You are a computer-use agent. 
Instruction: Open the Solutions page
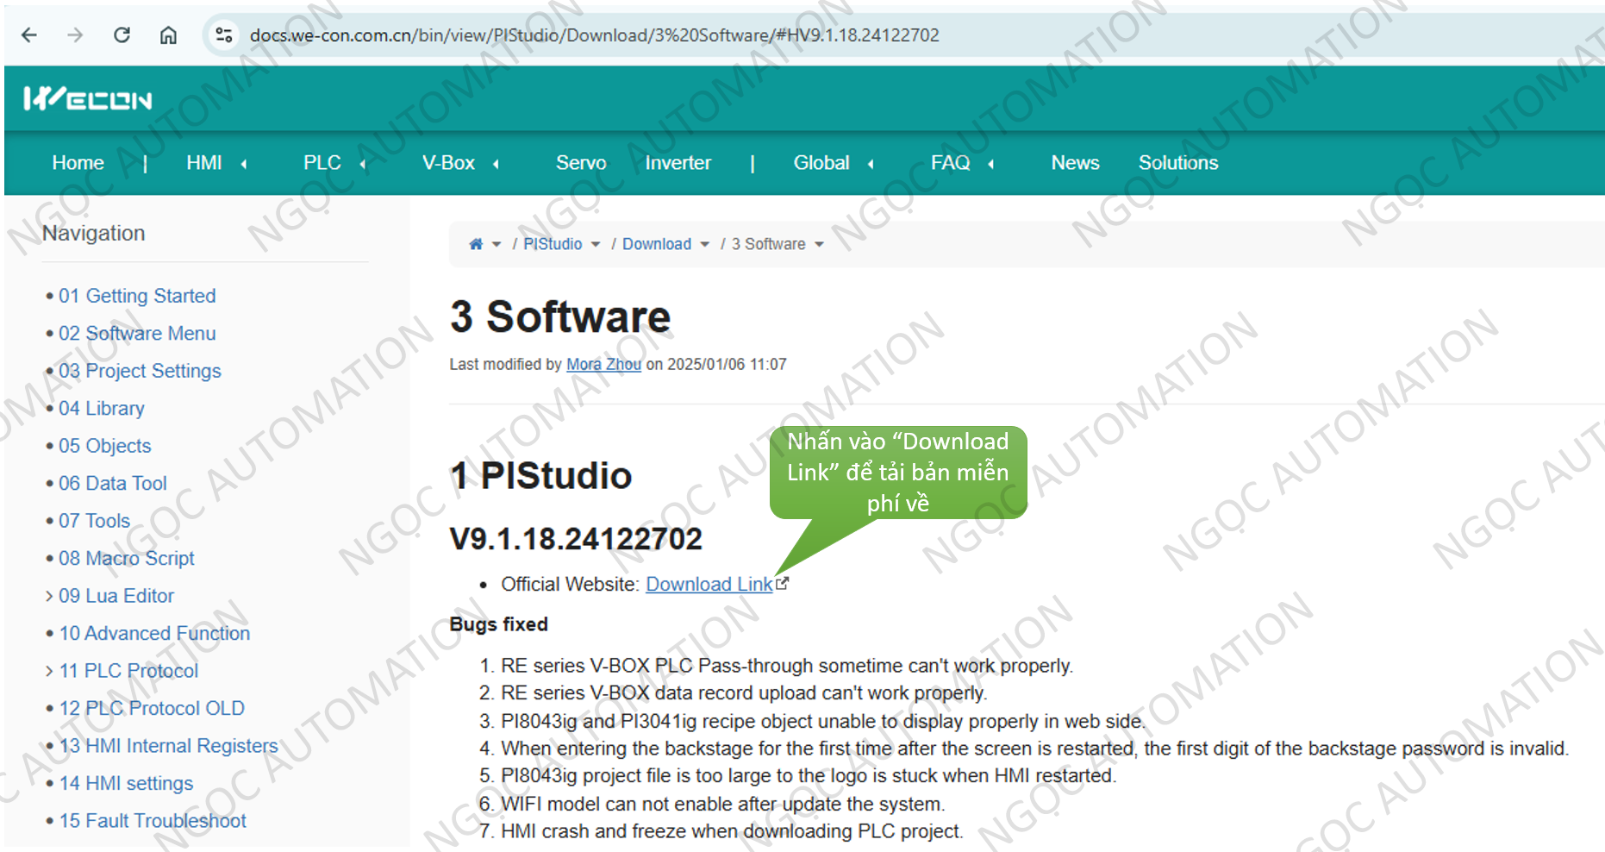click(x=1178, y=163)
